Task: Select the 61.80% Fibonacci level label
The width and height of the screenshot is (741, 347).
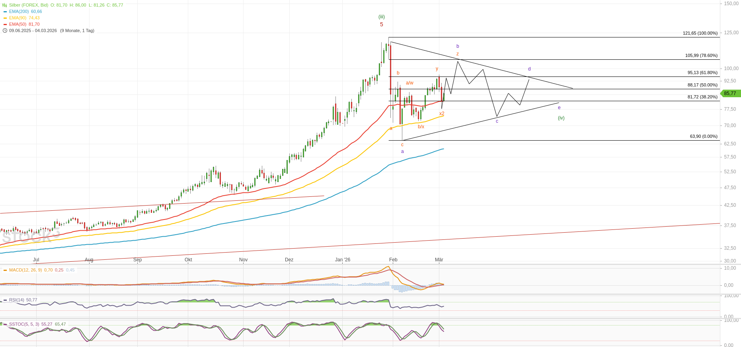Action: point(702,73)
